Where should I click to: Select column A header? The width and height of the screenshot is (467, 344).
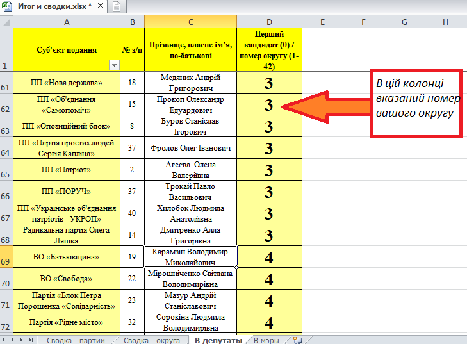(x=67, y=22)
